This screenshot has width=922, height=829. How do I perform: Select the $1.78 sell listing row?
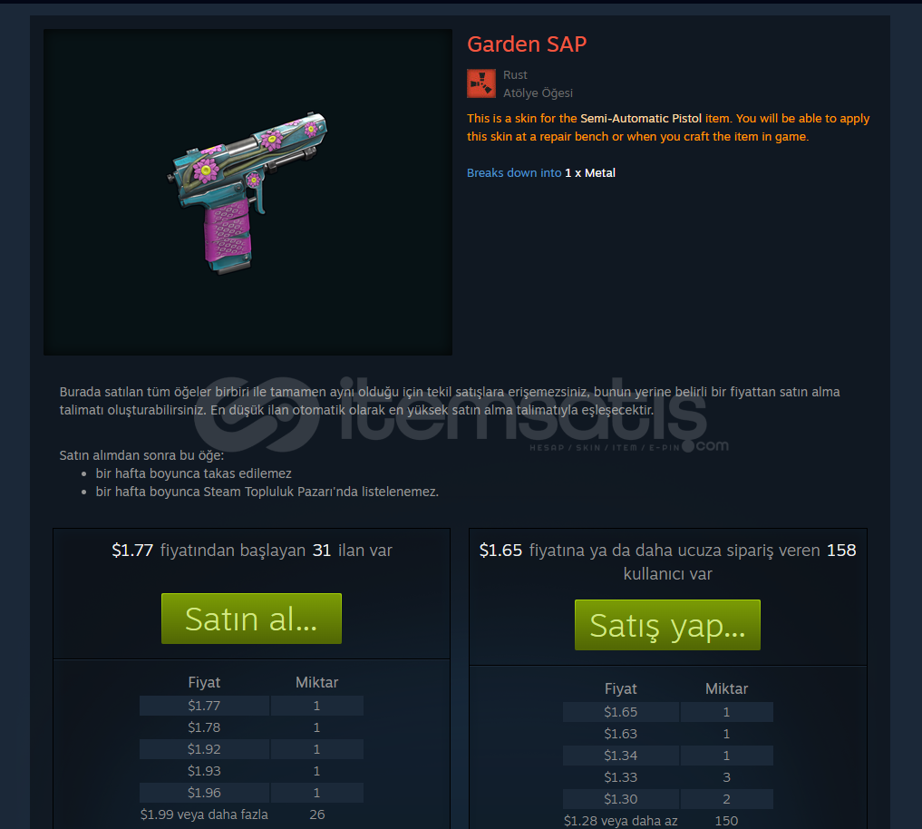251,727
